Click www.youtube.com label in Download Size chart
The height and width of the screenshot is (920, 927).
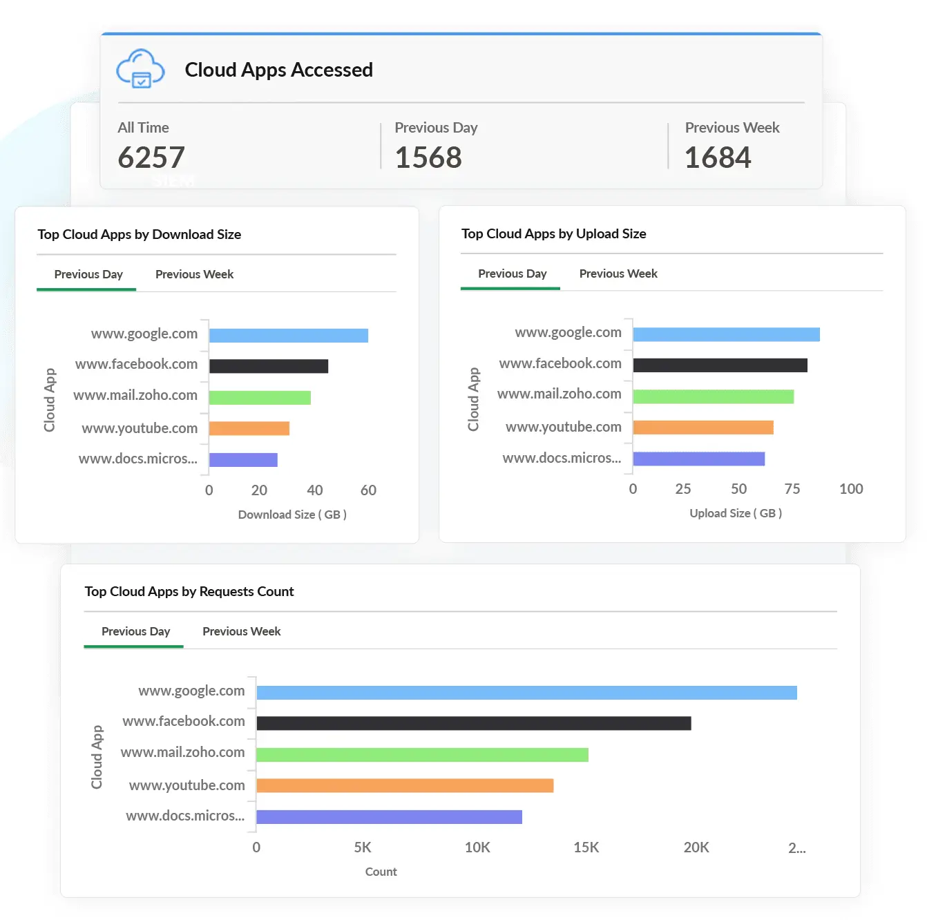click(x=140, y=428)
